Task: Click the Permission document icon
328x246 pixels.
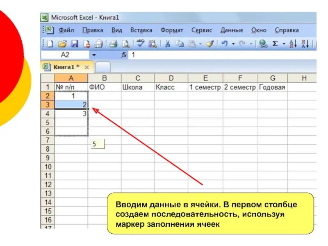Action: [x=87, y=44]
